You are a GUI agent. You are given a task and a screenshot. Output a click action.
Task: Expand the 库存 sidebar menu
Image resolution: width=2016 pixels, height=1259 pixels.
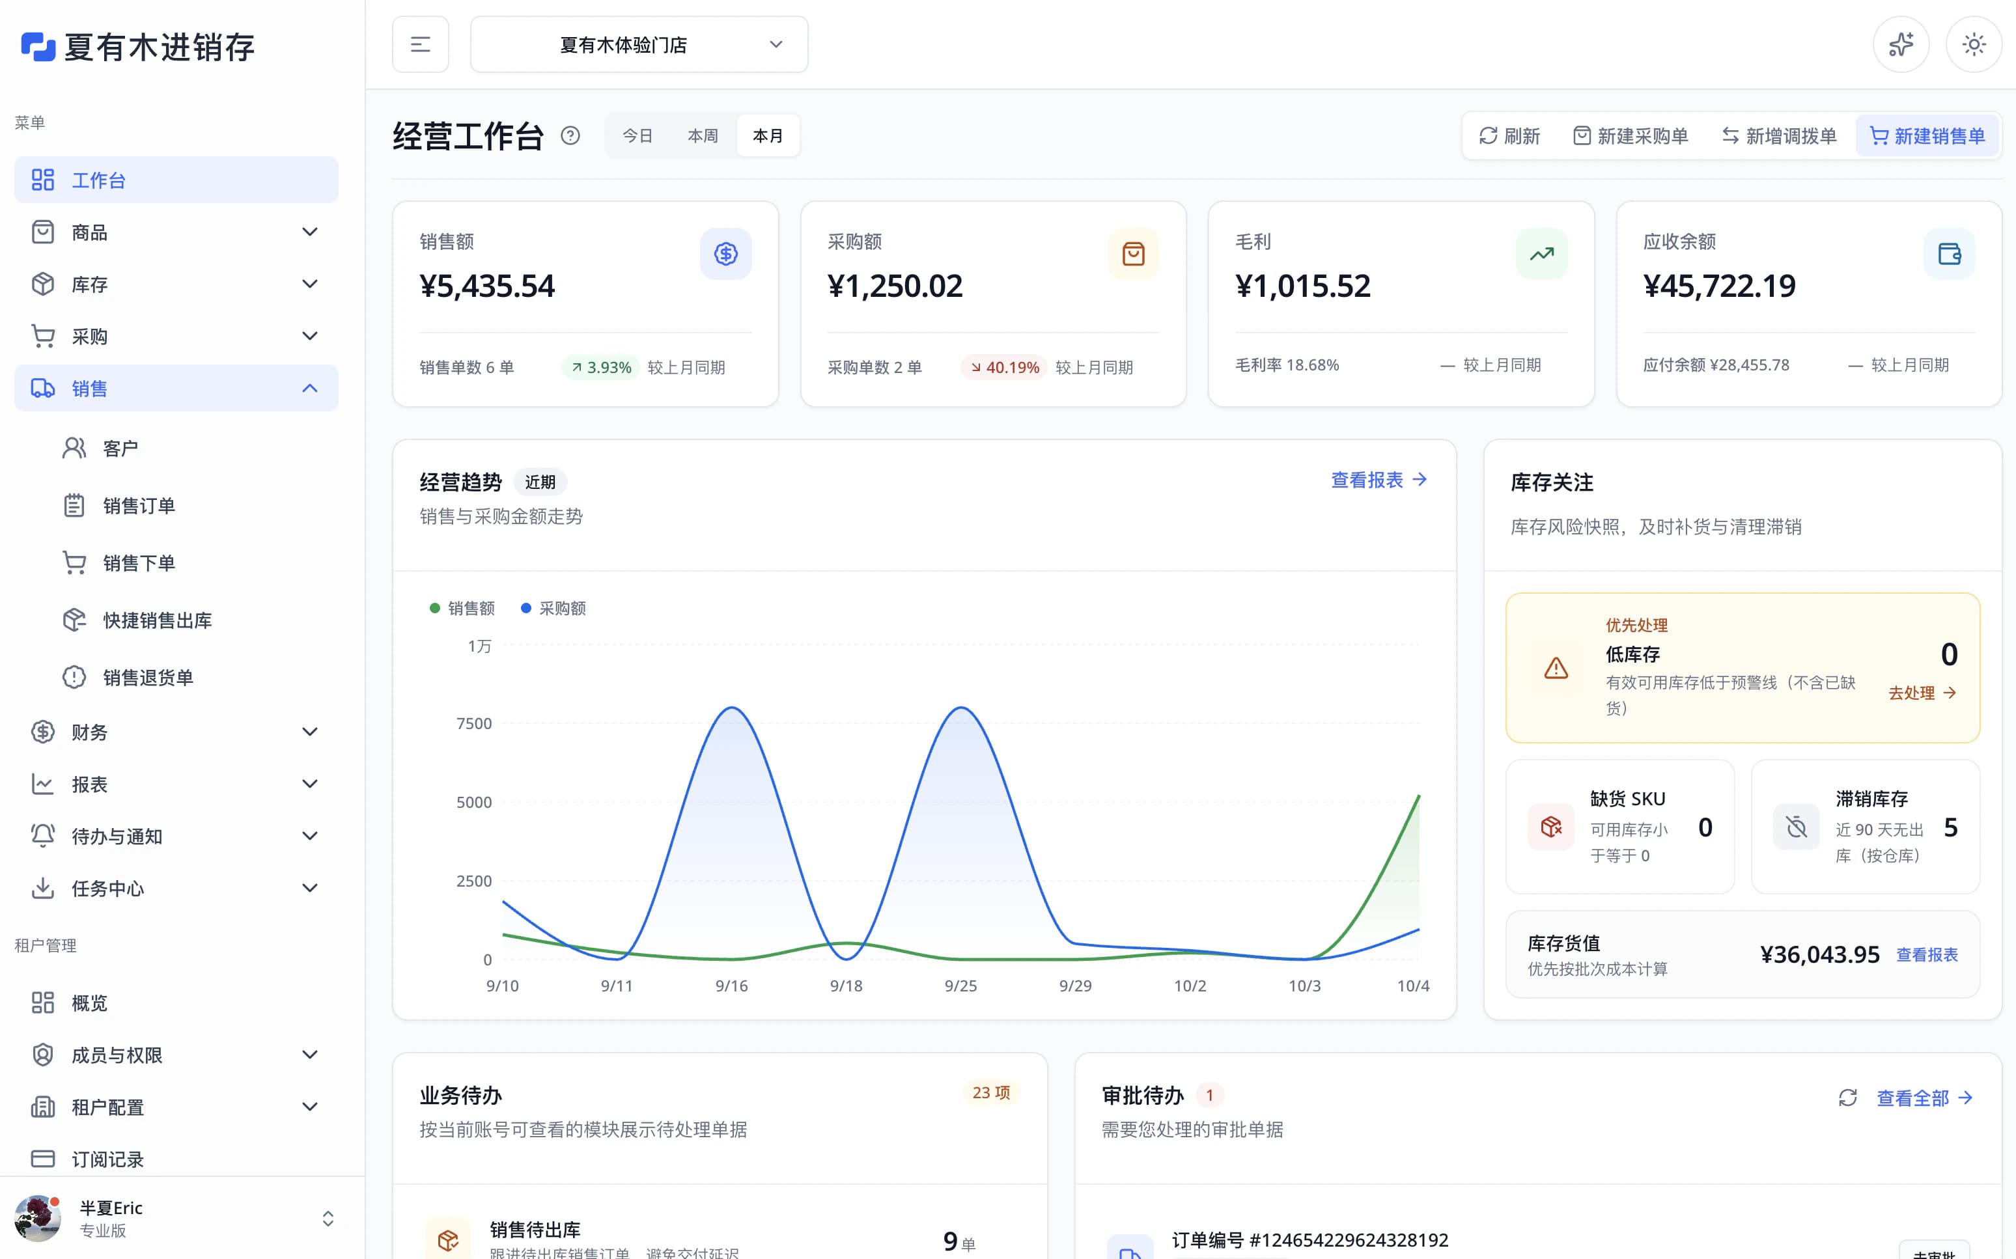click(176, 284)
